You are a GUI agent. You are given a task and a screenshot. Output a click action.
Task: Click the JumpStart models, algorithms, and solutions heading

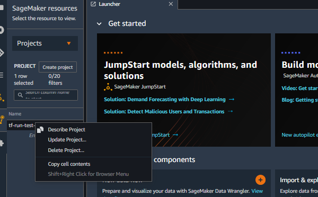coord(181,70)
